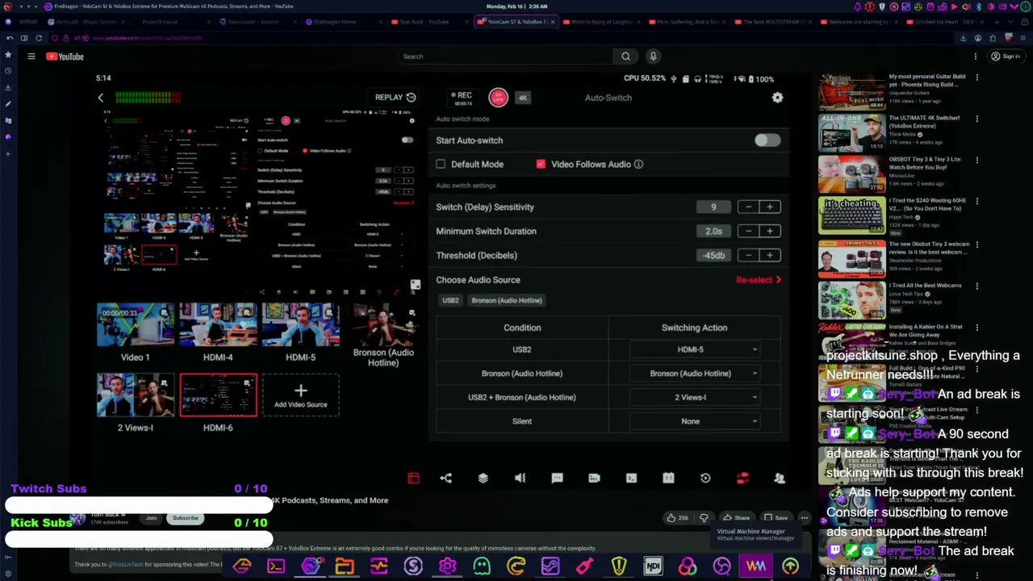This screenshot has height=581, width=1033.
Task: Click people icon in YoloBox bottom bar
Action: pyautogui.click(x=780, y=479)
